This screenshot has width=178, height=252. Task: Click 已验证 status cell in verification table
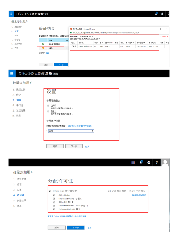click(x=74, y=46)
